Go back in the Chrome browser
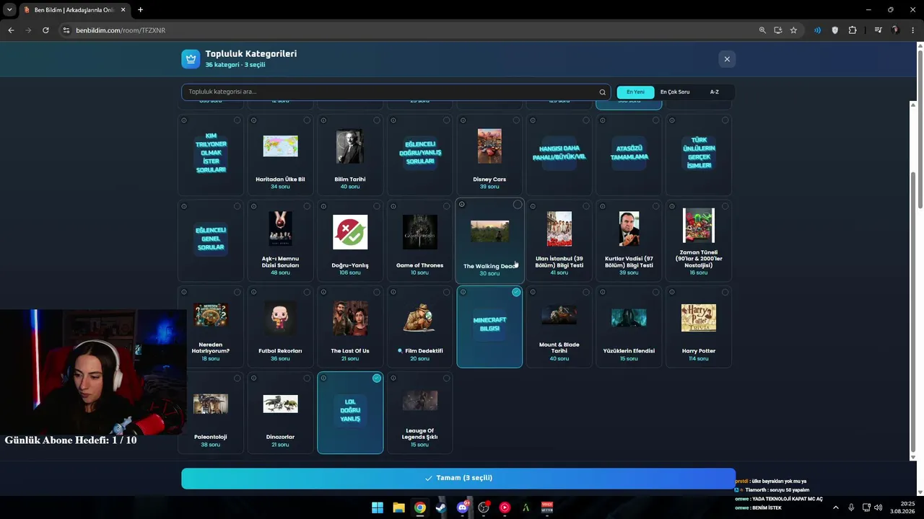This screenshot has width=924, height=519. (11, 30)
